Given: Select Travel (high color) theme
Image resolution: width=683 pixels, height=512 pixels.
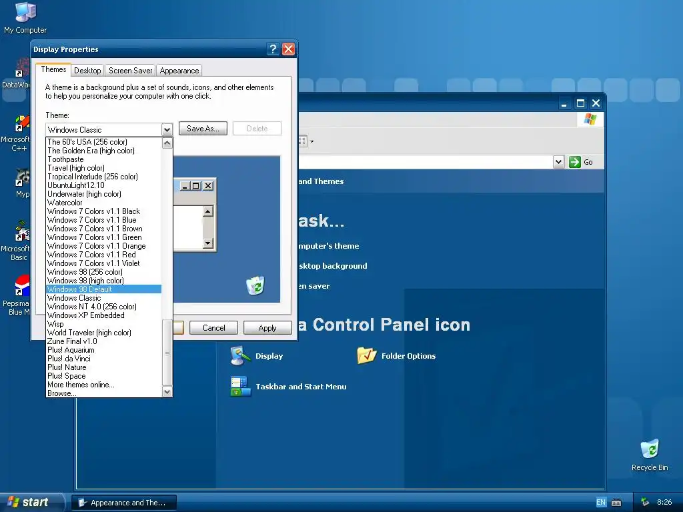Looking at the screenshot, I should point(103,168).
